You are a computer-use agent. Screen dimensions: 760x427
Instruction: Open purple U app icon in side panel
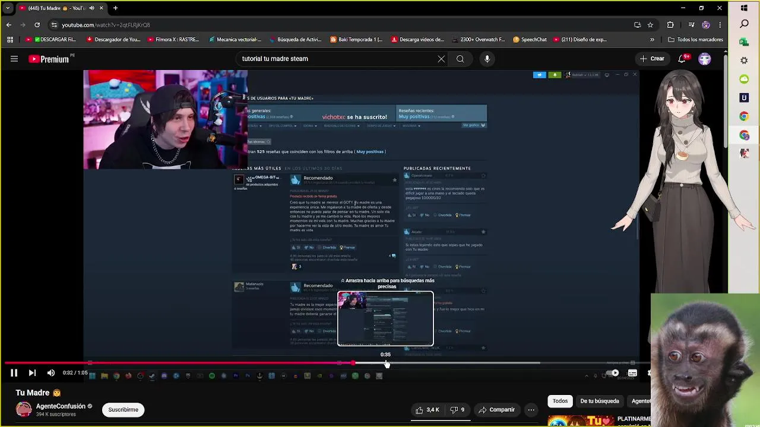pos(744,97)
